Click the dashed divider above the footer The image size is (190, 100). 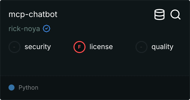click(95, 75)
